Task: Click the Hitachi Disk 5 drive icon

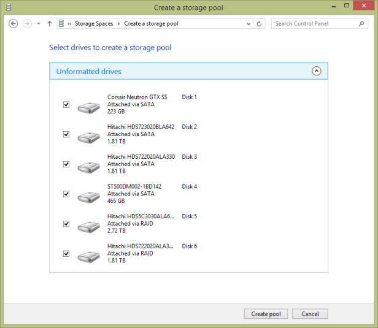Action: pyautogui.click(x=89, y=227)
